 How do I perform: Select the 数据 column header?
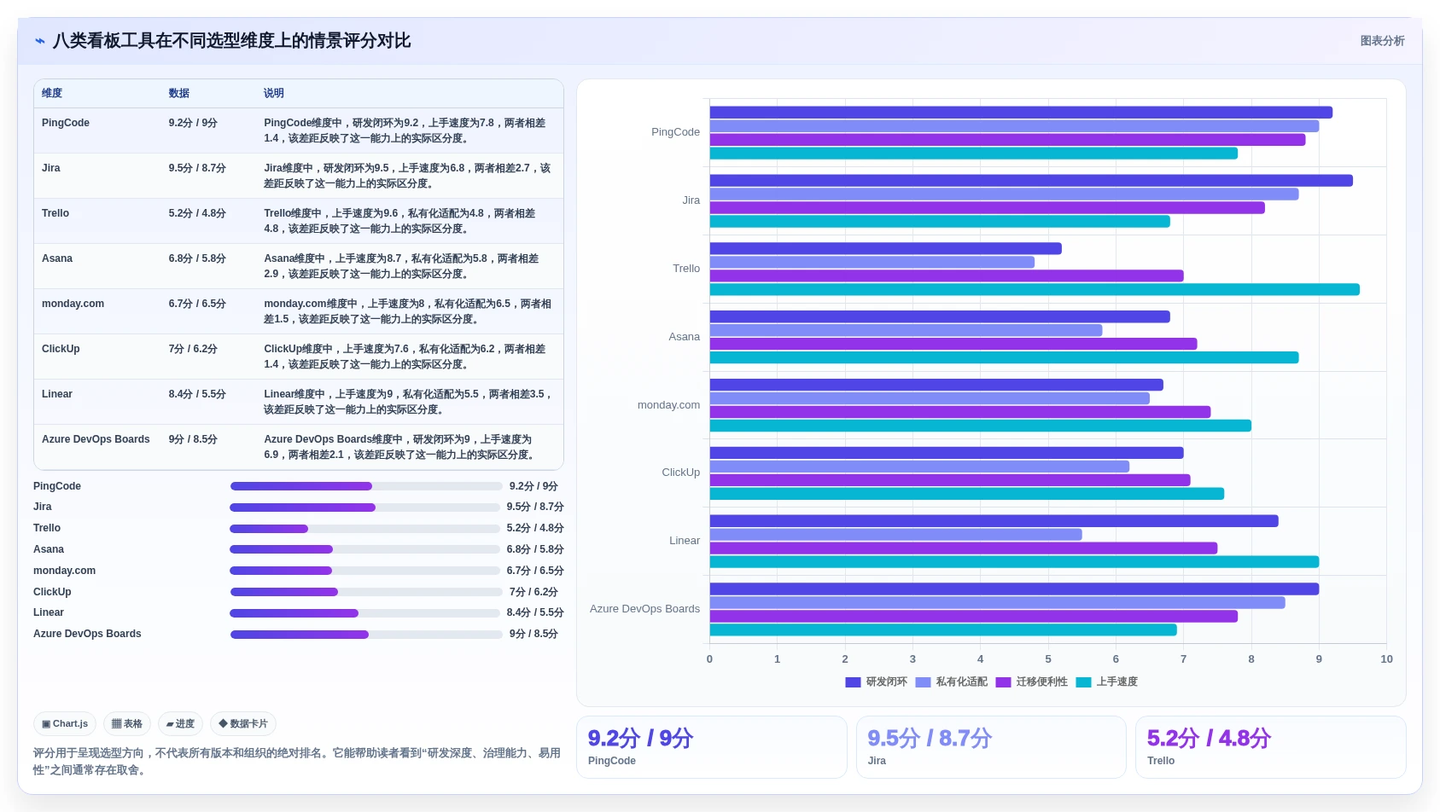(x=179, y=93)
